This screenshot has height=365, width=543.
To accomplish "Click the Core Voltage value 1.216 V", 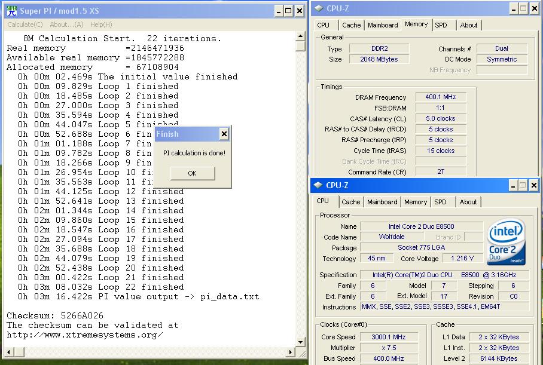I will (462, 259).
